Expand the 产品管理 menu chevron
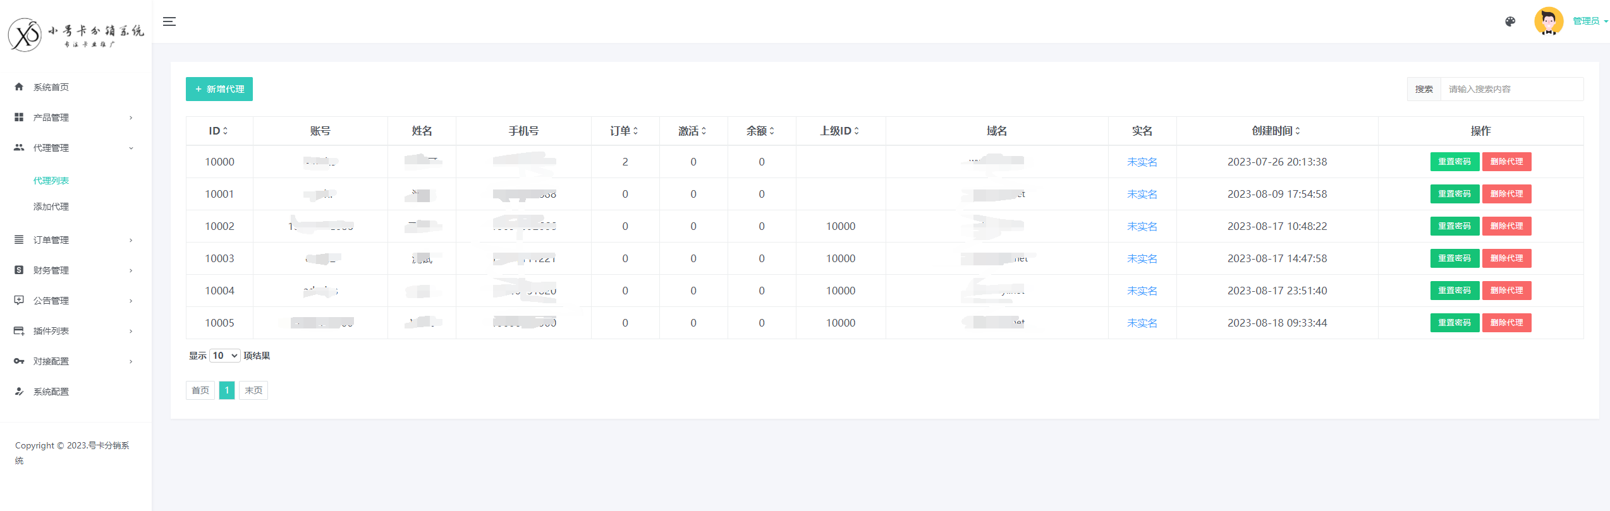This screenshot has height=511, width=1610. [131, 117]
